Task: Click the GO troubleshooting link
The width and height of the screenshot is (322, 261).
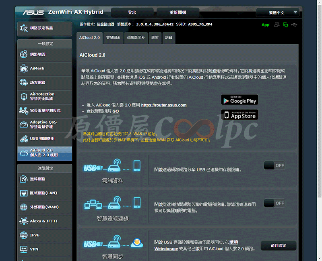Action: click(116, 111)
